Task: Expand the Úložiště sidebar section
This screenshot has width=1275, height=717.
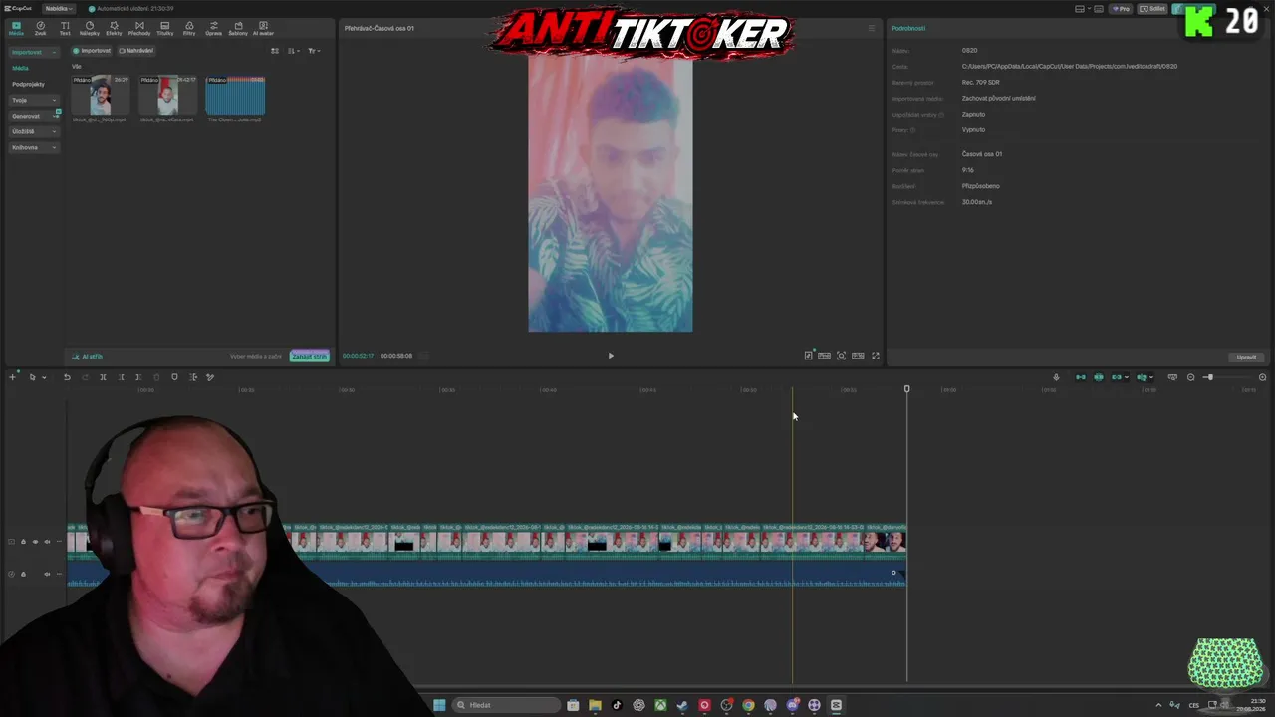Action: [33, 131]
